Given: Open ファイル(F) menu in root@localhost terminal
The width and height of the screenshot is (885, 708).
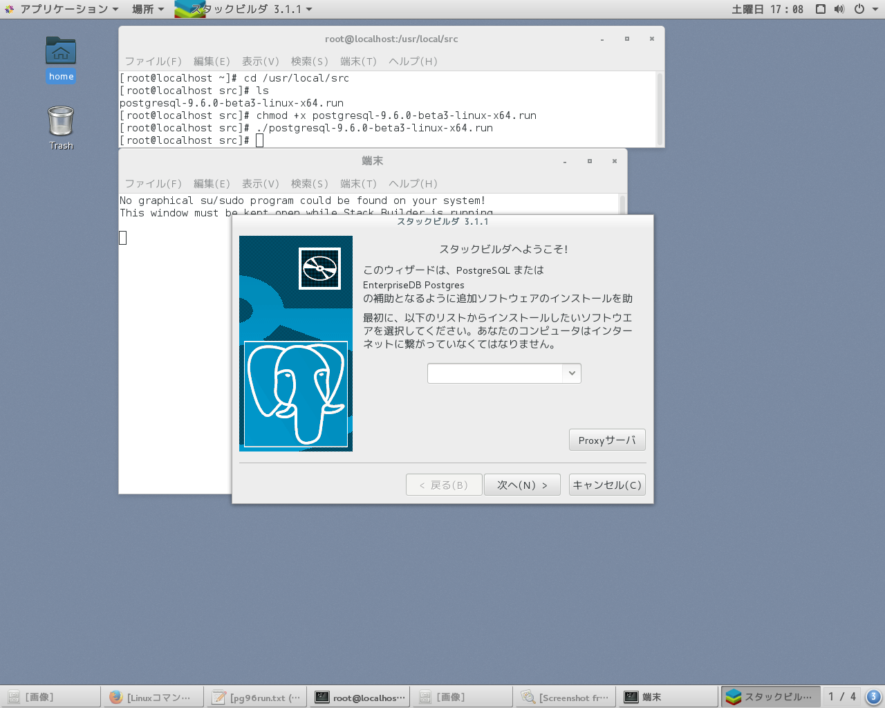Looking at the screenshot, I should coord(153,62).
